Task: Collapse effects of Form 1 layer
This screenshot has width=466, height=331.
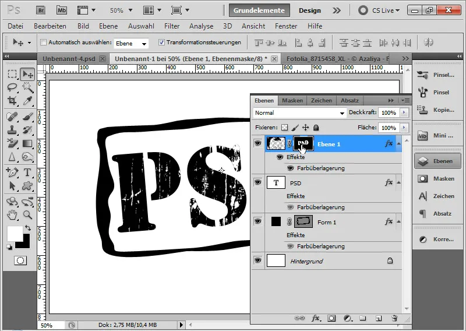Action: coord(398,221)
